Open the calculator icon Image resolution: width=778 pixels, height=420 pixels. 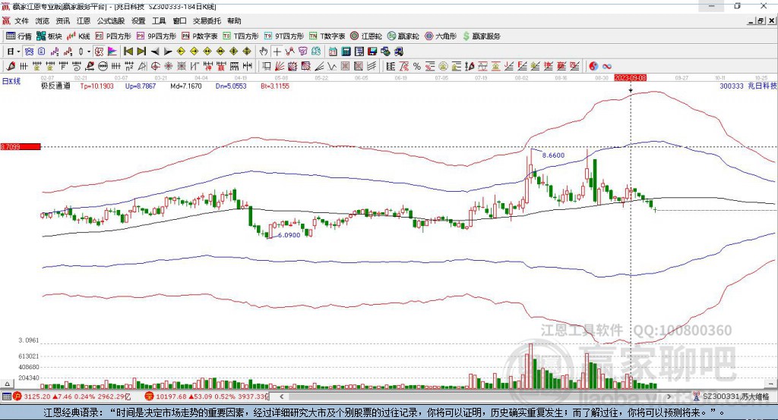pos(346,52)
